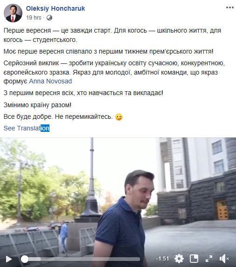236x267 pixels.
Task: Click the wink emoji in post
Action: click(x=119, y=117)
